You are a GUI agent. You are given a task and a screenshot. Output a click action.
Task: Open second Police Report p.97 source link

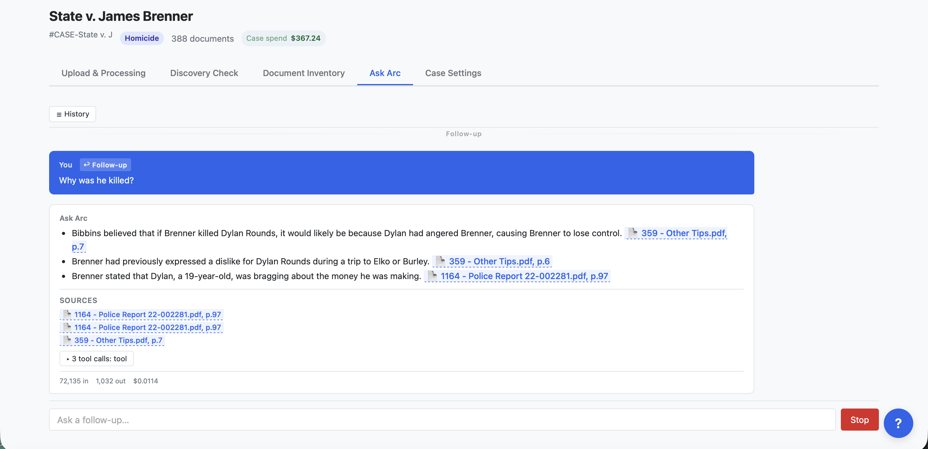coord(141,327)
